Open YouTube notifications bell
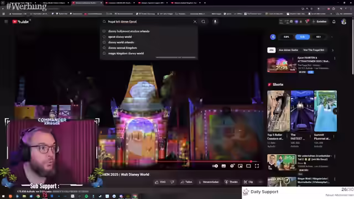354x199 pixels. [x=334, y=22]
